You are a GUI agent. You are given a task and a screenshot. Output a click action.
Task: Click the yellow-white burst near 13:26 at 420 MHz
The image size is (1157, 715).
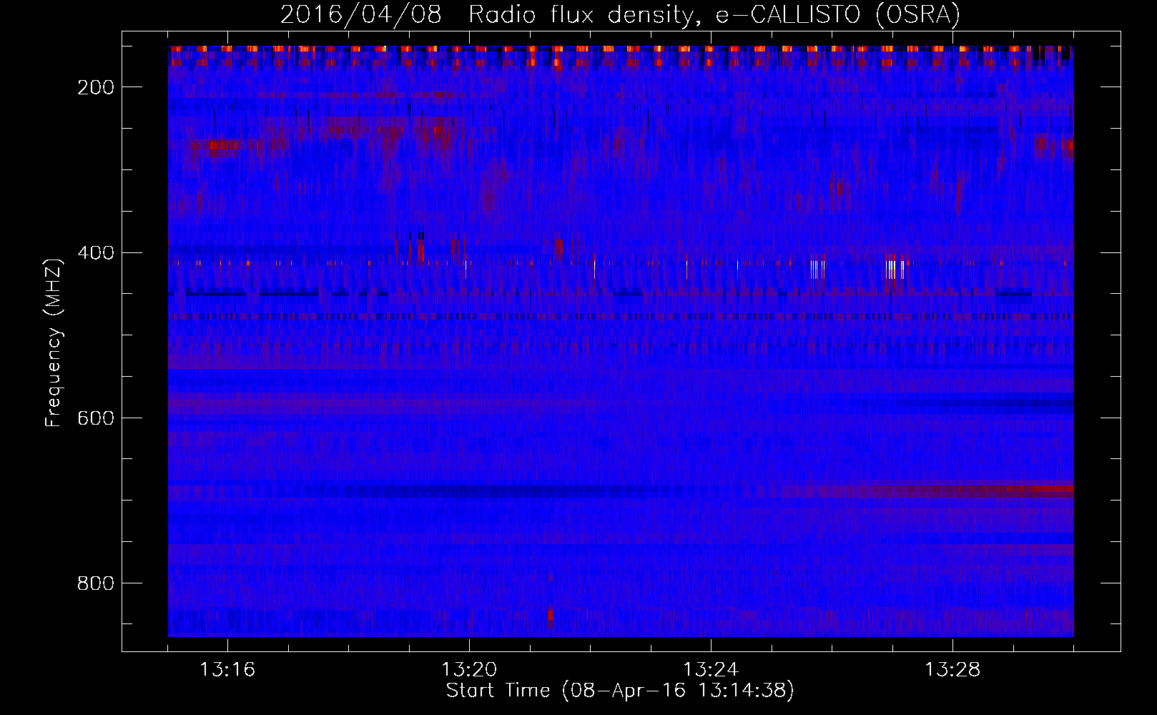coord(817,269)
